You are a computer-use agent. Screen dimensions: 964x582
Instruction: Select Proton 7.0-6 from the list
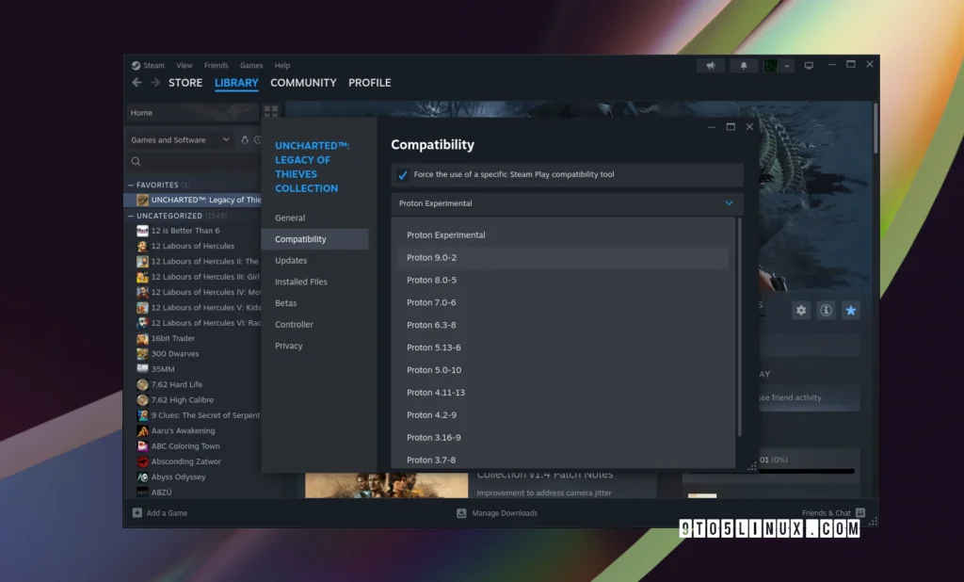coord(563,302)
